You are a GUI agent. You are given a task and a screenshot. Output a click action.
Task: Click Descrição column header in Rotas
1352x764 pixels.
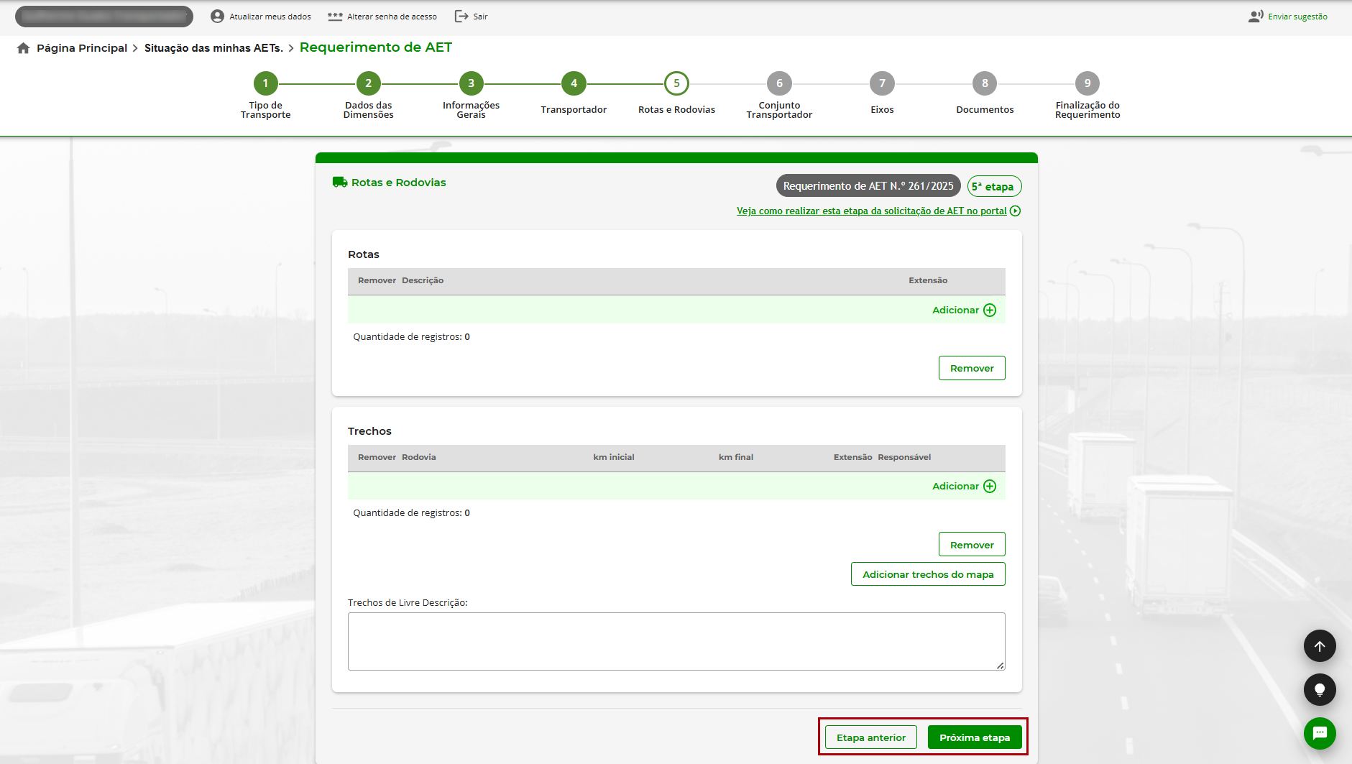(423, 281)
